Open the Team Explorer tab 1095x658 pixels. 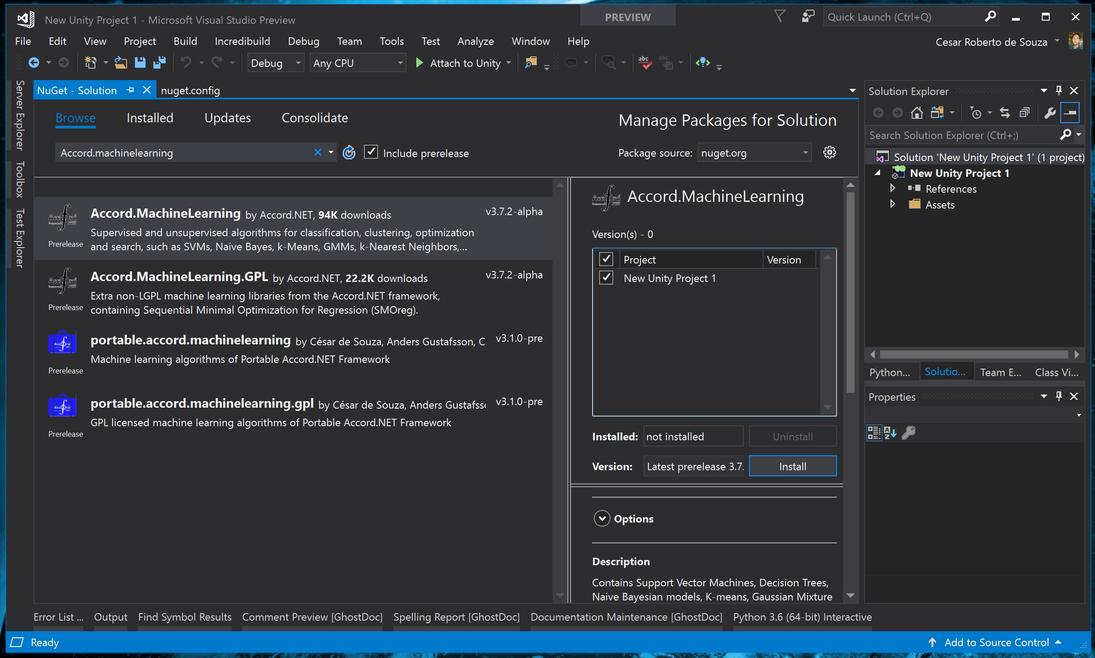coord(1000,372)
